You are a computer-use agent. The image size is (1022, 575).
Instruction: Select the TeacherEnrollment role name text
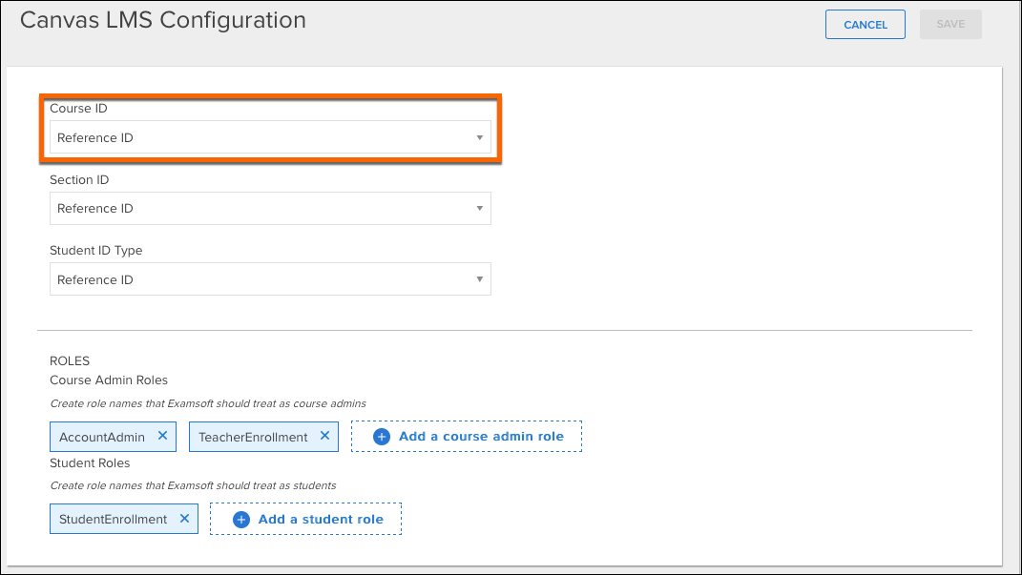point(253,437)
